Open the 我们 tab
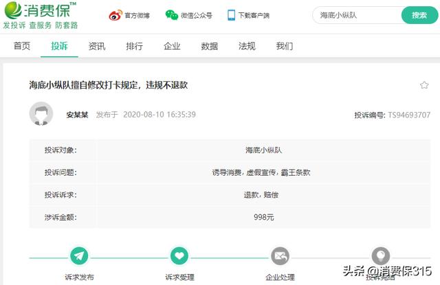 click(x=285, y=46)
